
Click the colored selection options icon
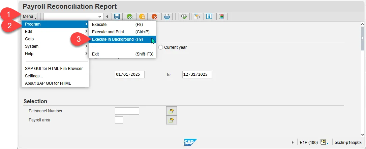pyautogui.click(x=221, y=16)
